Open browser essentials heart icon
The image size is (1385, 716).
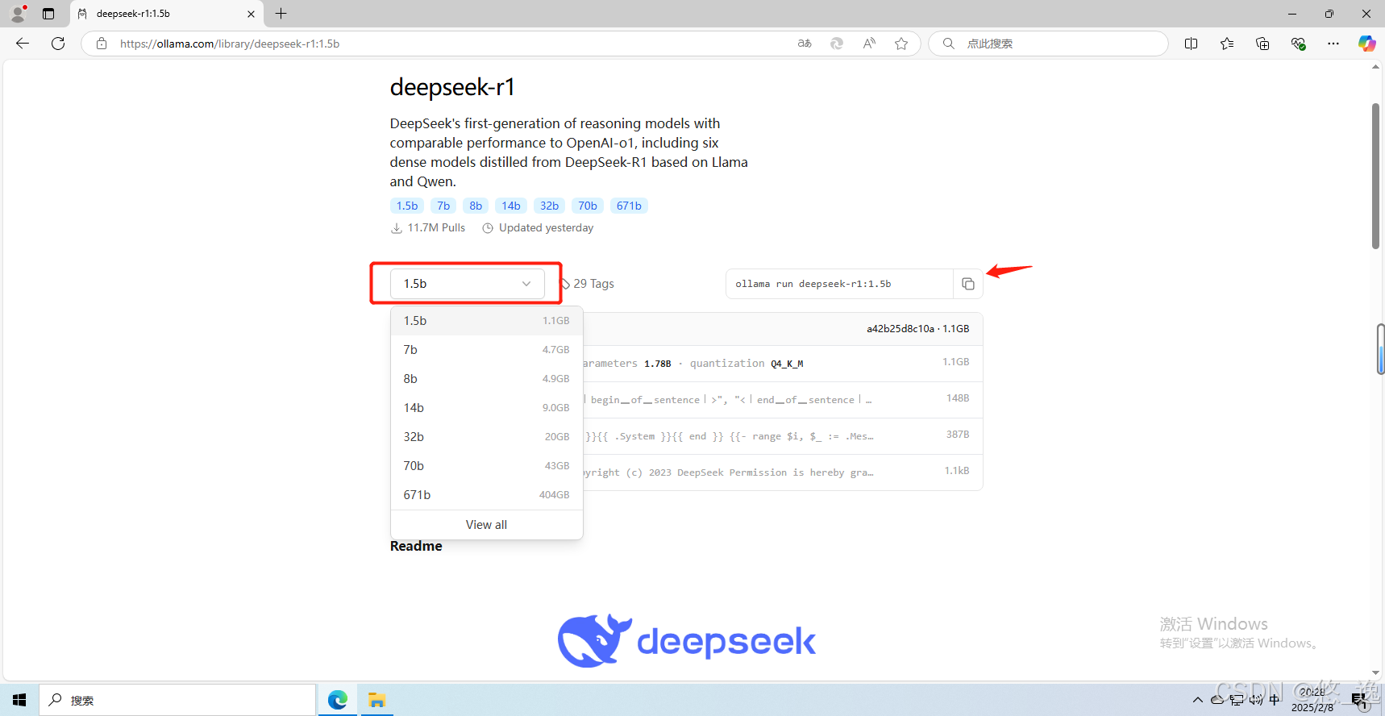pos(1298,44)
